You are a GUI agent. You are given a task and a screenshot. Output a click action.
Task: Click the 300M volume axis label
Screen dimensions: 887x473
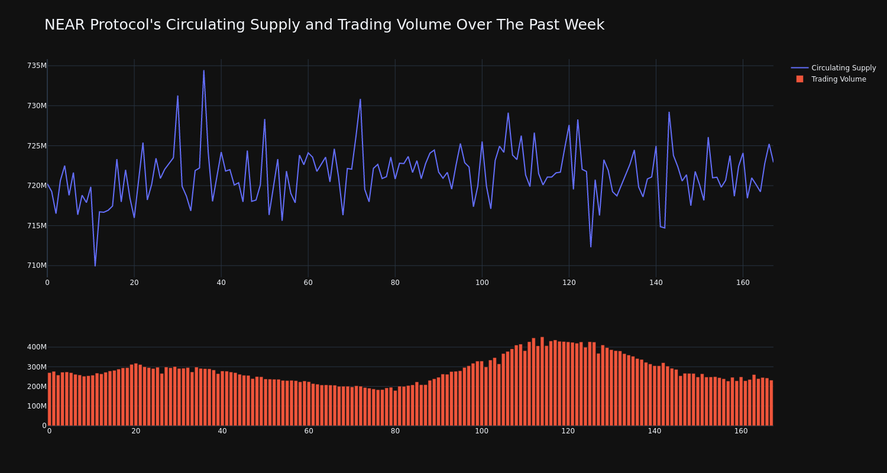click(37, 367)
